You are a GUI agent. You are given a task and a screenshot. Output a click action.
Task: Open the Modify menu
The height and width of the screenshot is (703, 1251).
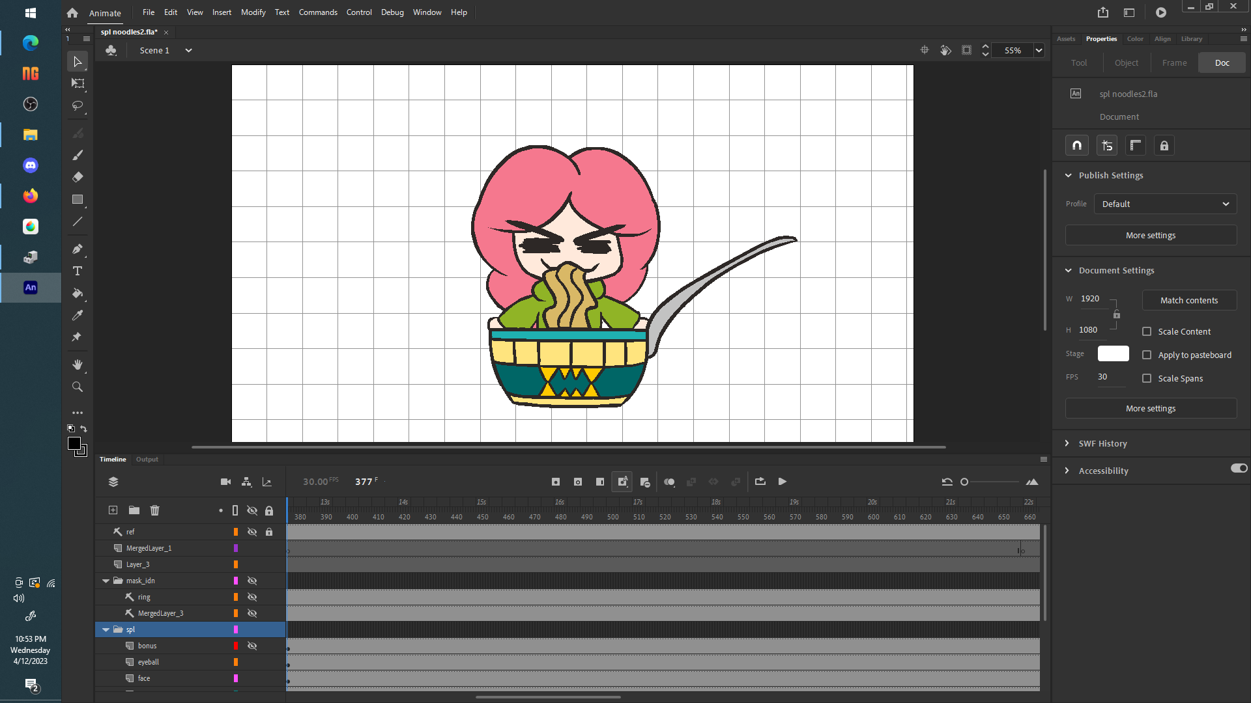[x=253, y=12]
